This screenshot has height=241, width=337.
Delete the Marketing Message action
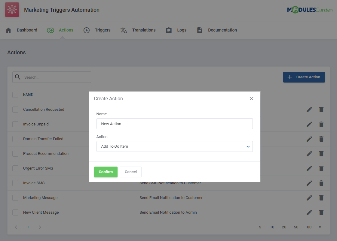(321, 198)
